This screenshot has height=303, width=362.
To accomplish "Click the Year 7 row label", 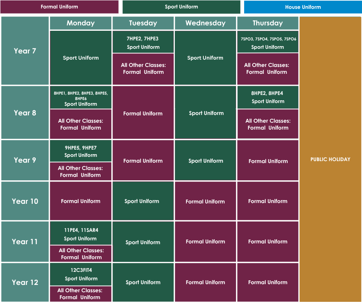I will 25,51.
